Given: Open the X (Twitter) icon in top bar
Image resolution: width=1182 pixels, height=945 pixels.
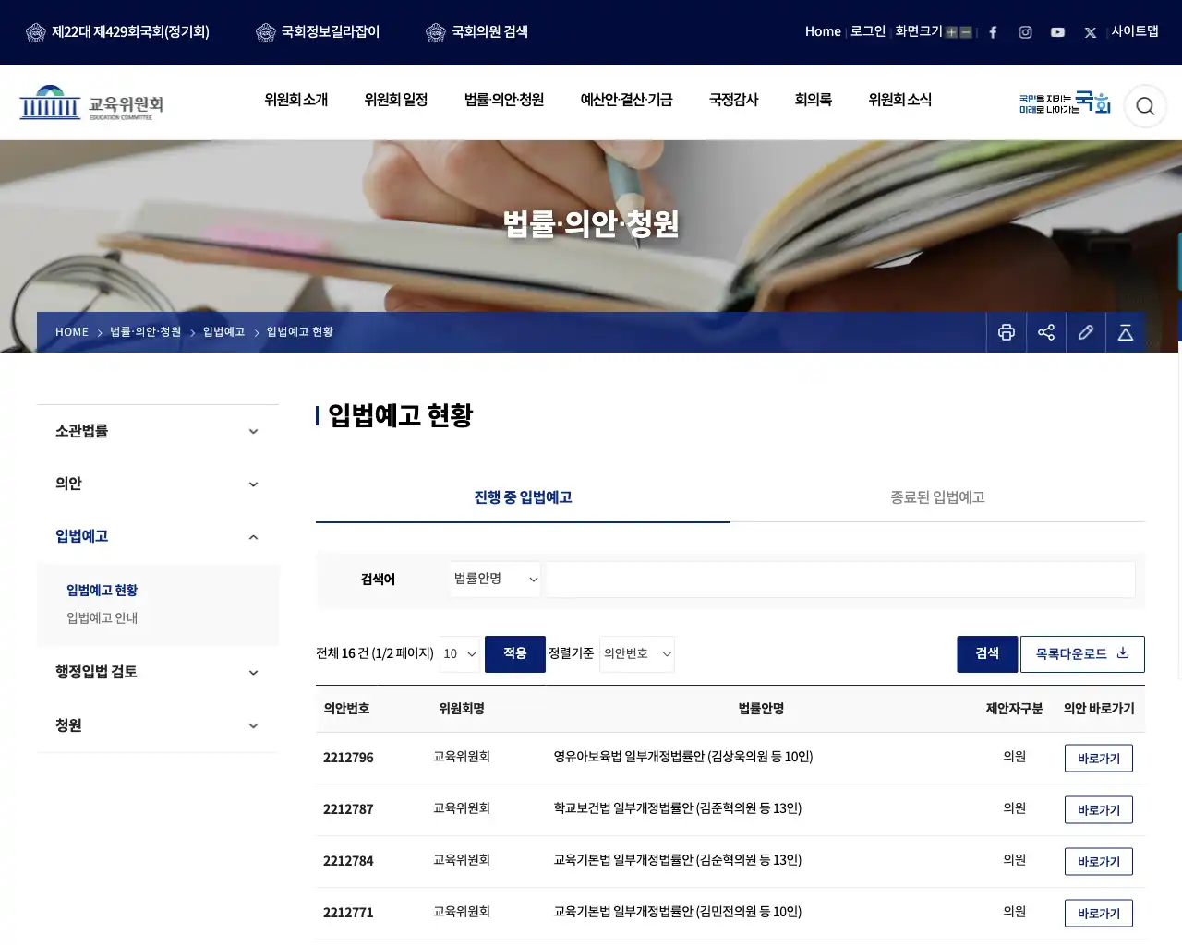Looking at the screenshot, I should [x=1091, y=32].
